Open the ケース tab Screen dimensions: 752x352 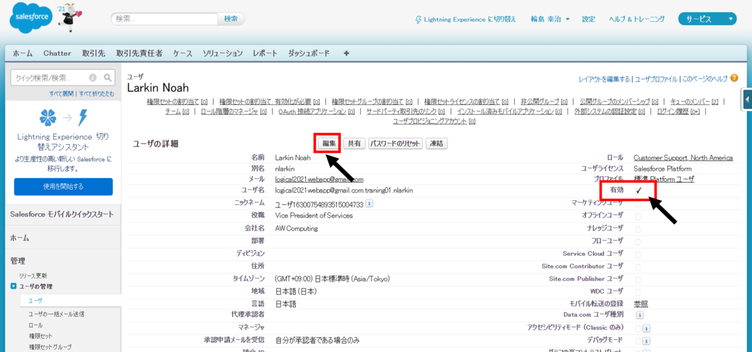pyautogui.click(x=183, y=53)
